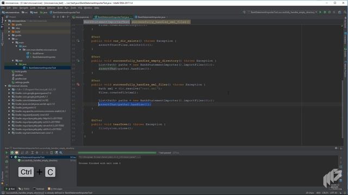The height and width of the screenshot is (195, 348).
Task: Export test results icon
Action: click(52, 153)
